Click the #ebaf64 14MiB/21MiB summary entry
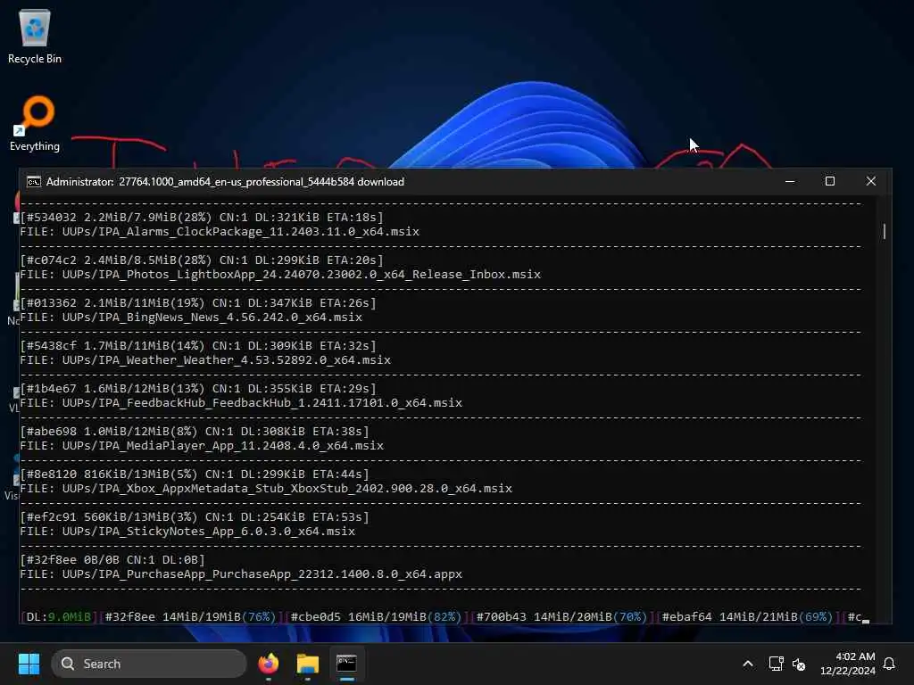 tap(747, 617)
